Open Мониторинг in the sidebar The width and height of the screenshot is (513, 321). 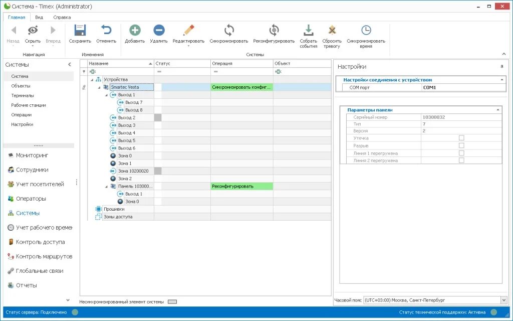[x=32, y=155]
